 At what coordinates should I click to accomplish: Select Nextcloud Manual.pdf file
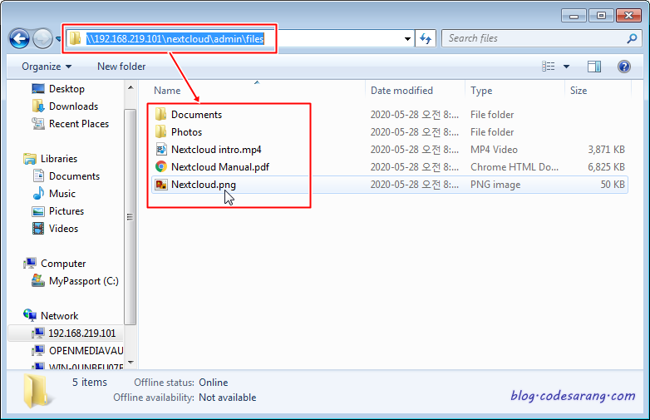click(220, 167)
